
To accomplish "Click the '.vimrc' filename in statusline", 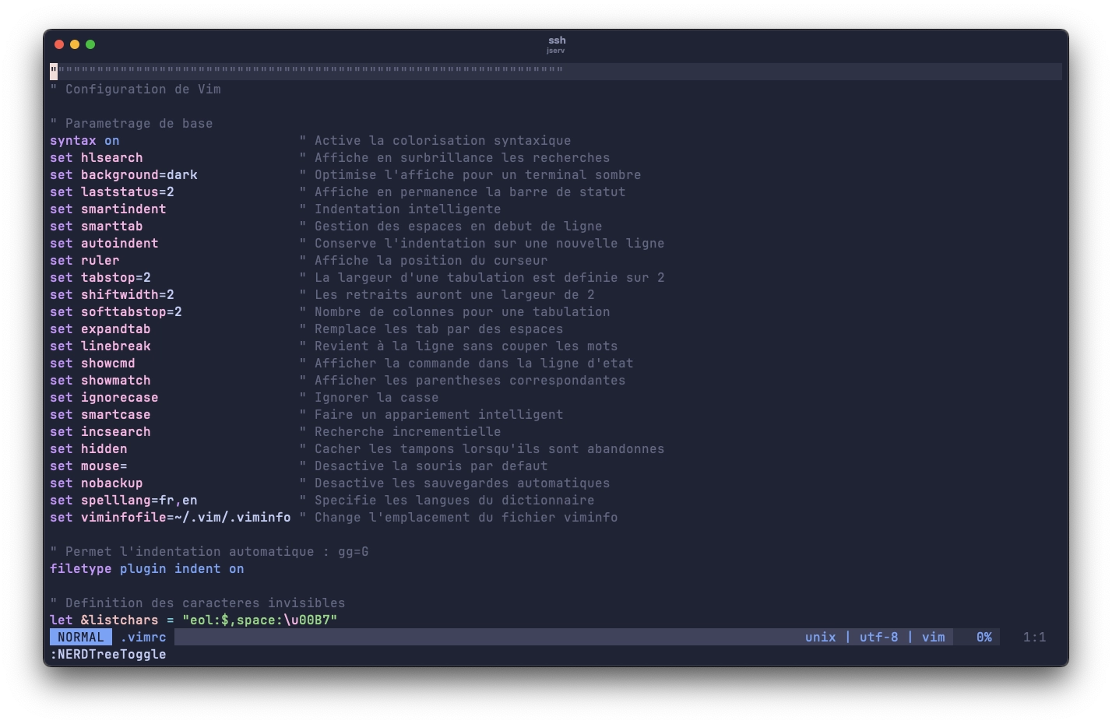I will [x=143, y=638].
